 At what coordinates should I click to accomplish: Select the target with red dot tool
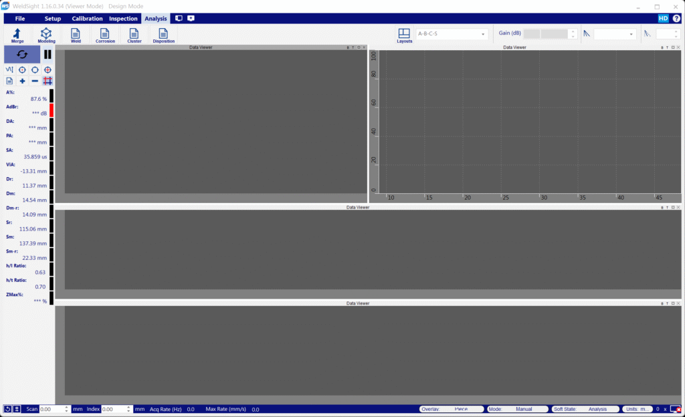(22, 69)
